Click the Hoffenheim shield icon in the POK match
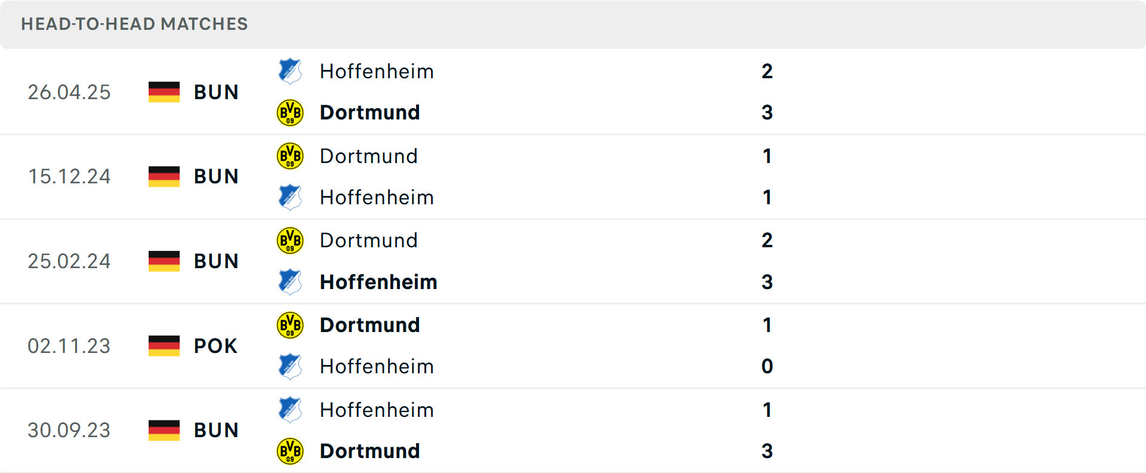 290,366
